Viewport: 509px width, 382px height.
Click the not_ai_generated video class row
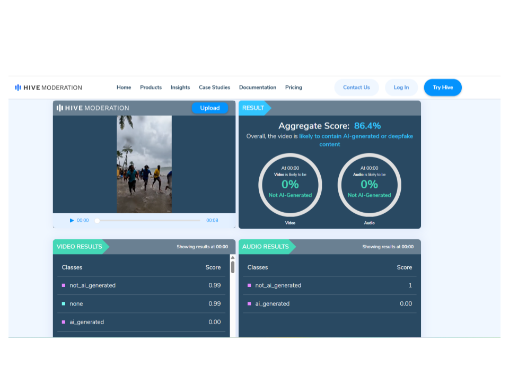point(141,285)
